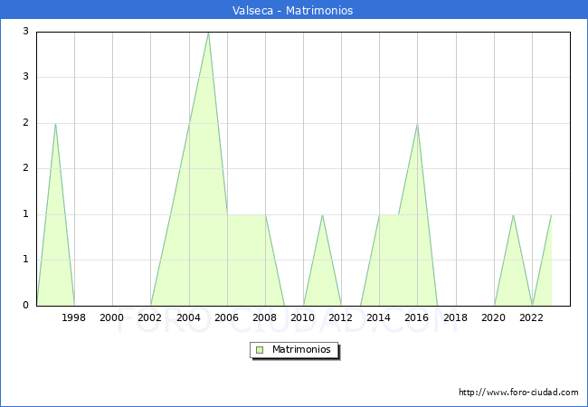Select the 2011 peak on the graph

(x=322, y=214)
